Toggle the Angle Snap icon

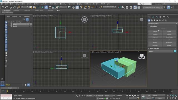85,7
